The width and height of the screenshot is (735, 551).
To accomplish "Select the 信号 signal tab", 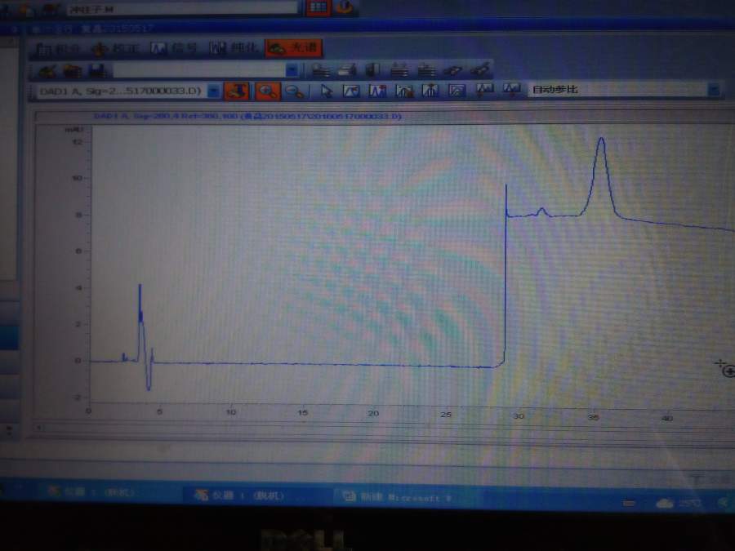I will (x=174, y=48).
